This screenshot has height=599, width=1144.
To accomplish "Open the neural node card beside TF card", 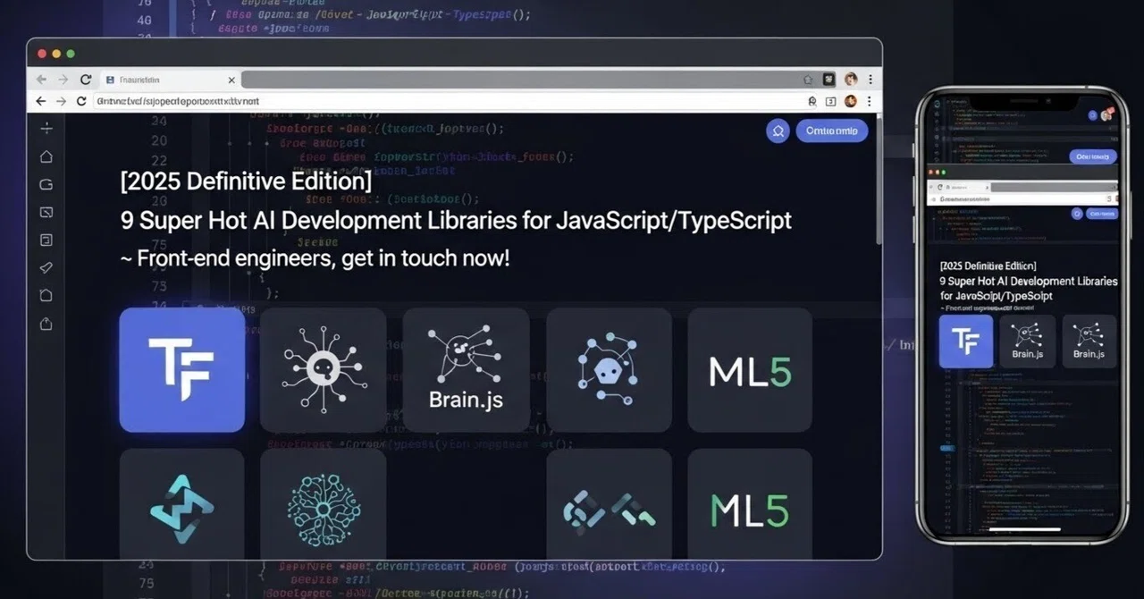I will [x=324, y=370].
